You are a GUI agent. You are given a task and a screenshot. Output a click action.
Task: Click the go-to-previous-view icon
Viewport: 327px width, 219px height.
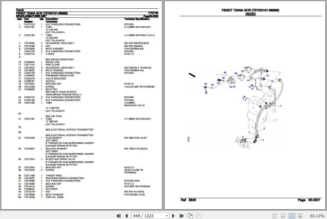(x=190, y=216)
